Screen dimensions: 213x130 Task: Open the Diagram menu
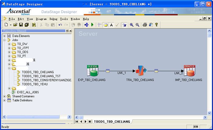click(41, 19)
